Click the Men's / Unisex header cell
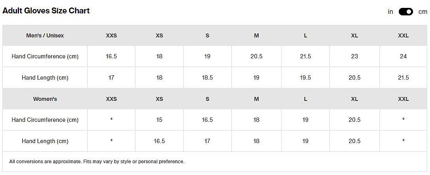Screen dimensions: 430x175 (x=45, y=35)
